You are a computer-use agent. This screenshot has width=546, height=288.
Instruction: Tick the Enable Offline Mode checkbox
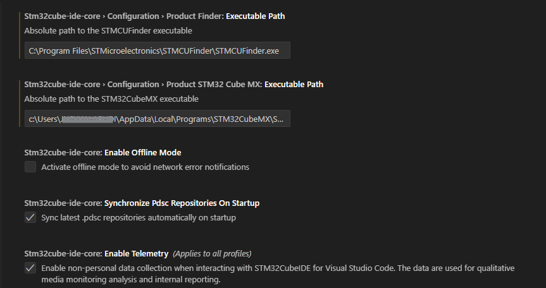tap(30, 167)
